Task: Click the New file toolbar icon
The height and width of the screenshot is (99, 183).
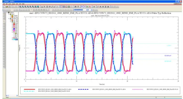Action: point(4,7)
